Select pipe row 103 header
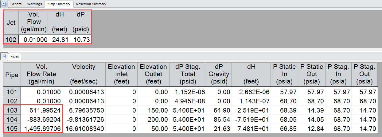Image resolution: width=382 pixels, height=137 pixels. point(12,110)
